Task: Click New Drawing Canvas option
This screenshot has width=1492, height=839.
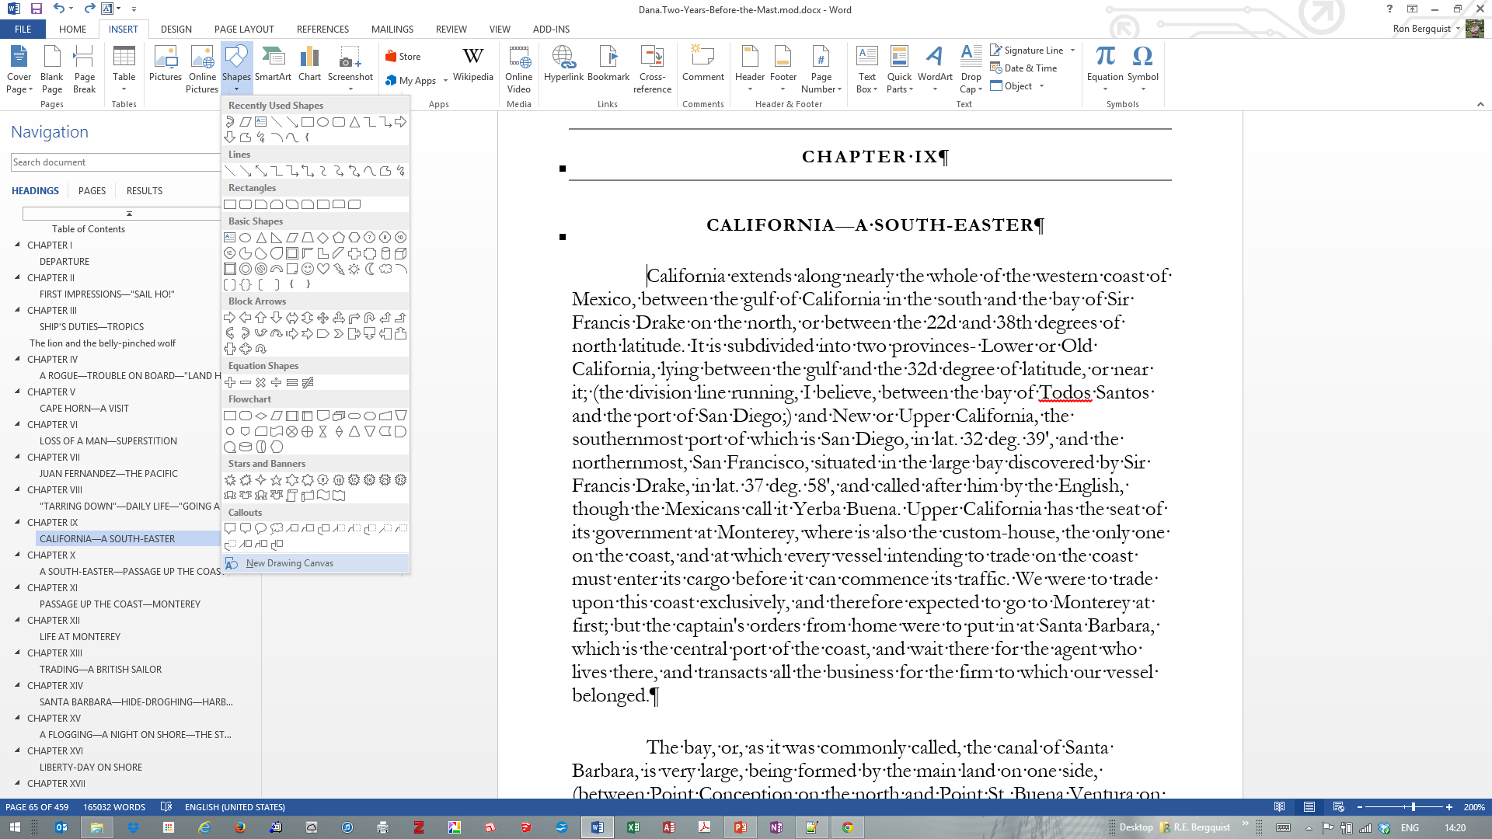Action: tap(289, 563)
